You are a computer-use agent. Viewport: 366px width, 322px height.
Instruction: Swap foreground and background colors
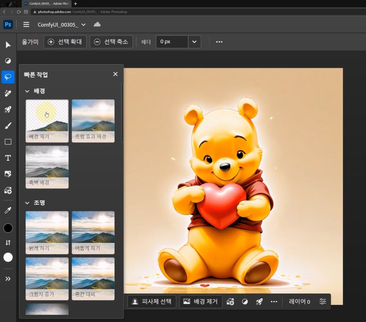click(x=8, y=242)
